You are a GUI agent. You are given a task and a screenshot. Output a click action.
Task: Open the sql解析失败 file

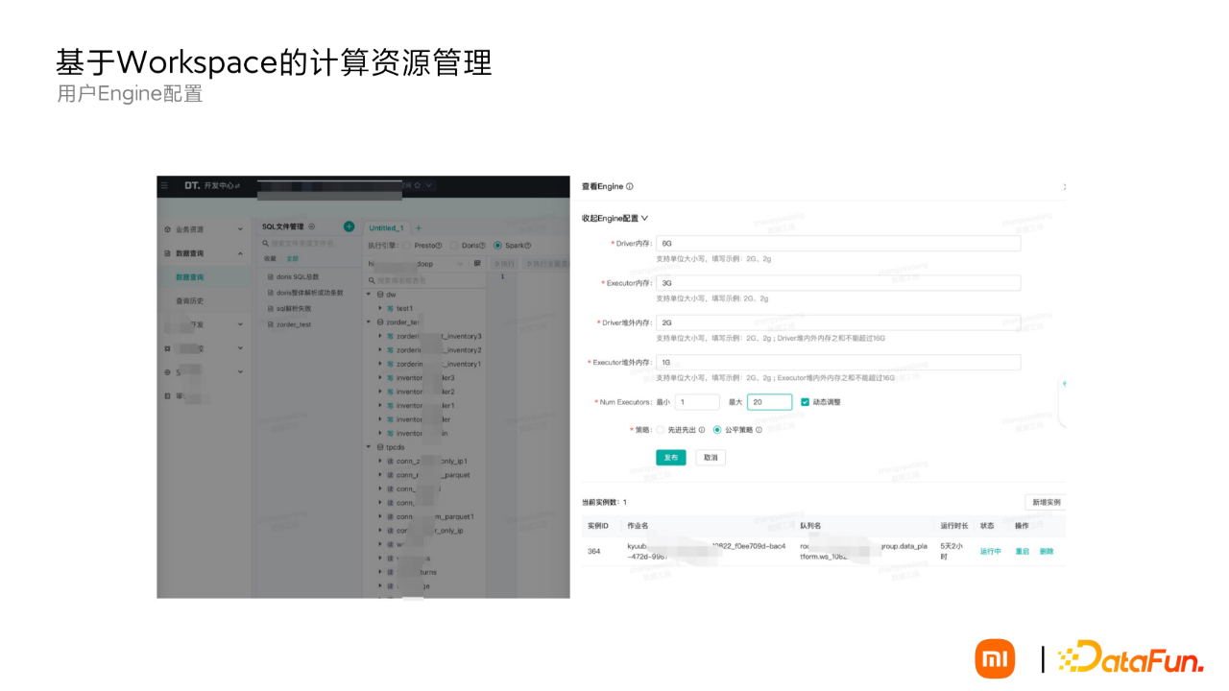tap(294, 309)
